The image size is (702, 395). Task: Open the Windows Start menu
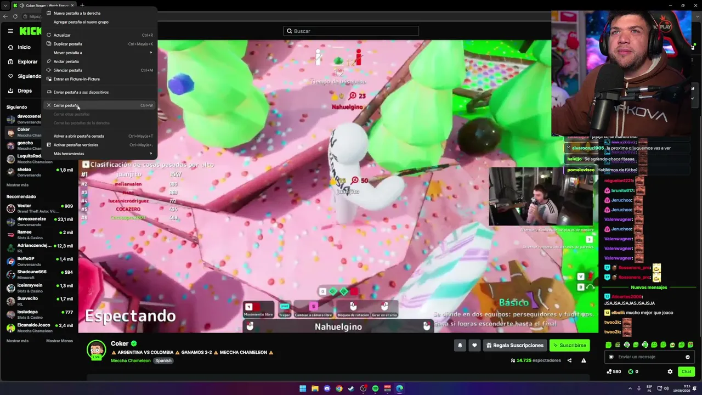point(303,388)
